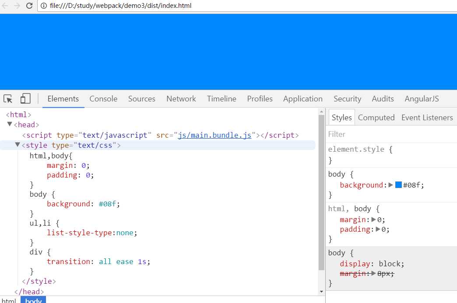
Task: Click the 'block' value of display
Action: (x=390, y=264)
